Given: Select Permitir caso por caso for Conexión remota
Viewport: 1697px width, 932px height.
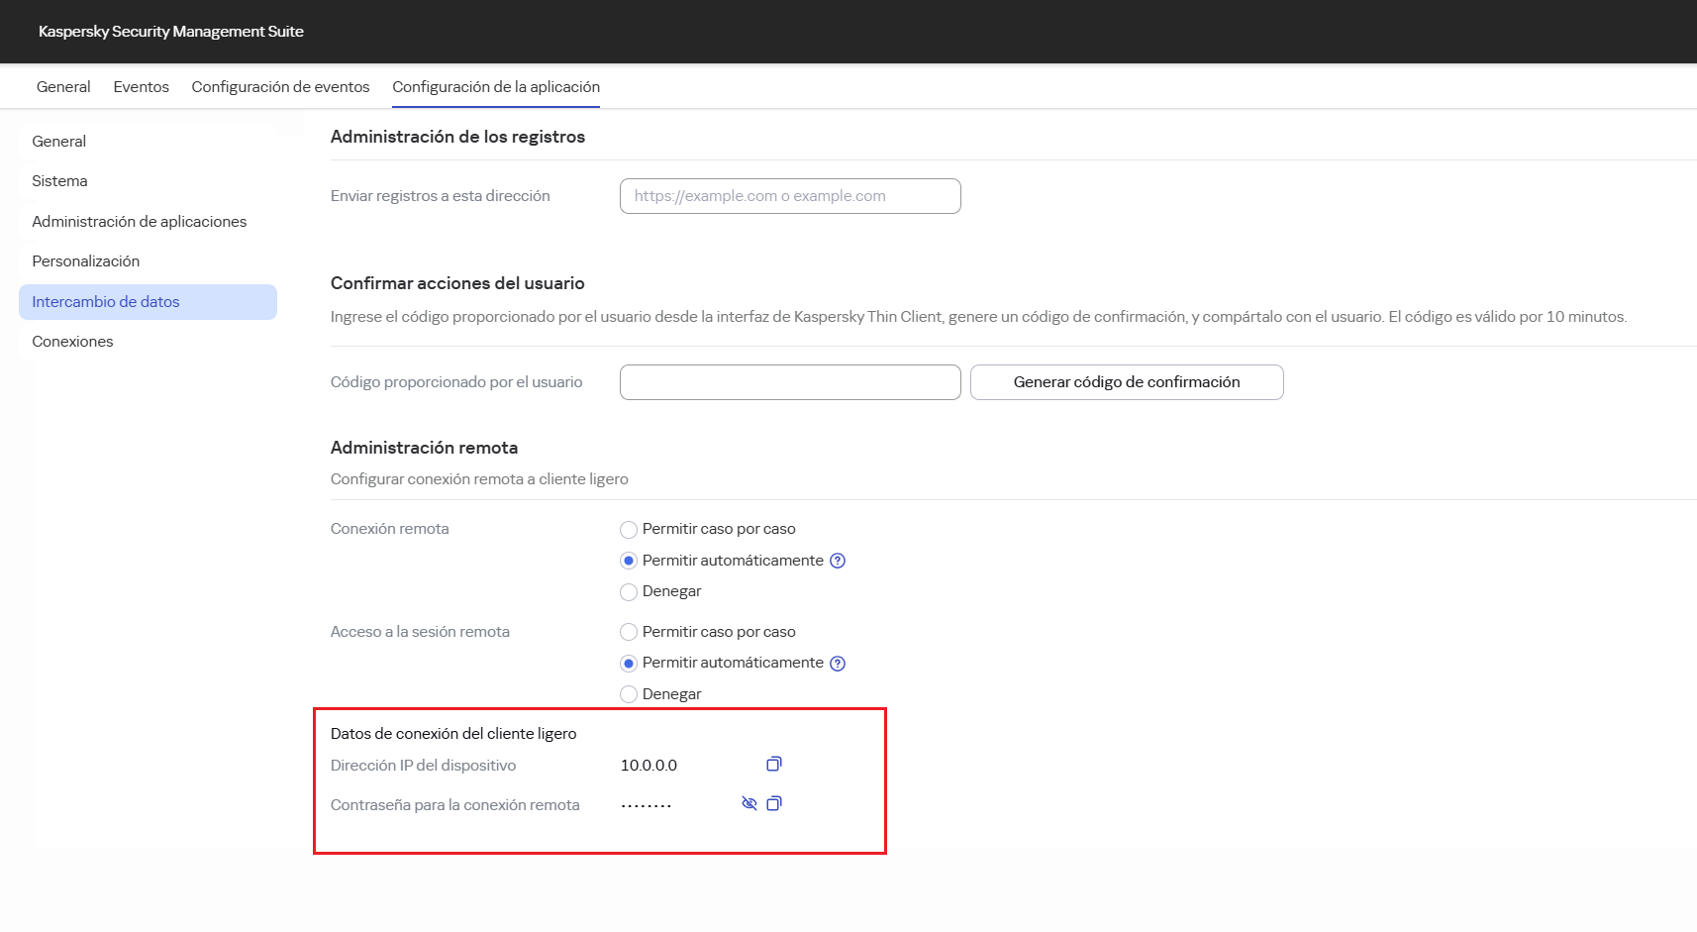Looking at the screenshot, I should pos(629,529).
